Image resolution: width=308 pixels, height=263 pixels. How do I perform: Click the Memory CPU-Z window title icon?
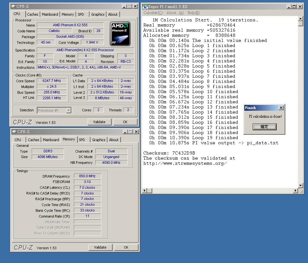click(x=14, y=132)
